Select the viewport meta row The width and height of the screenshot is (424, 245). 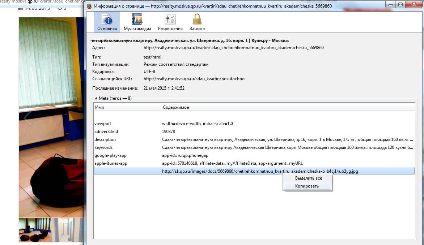click(254, 124)
